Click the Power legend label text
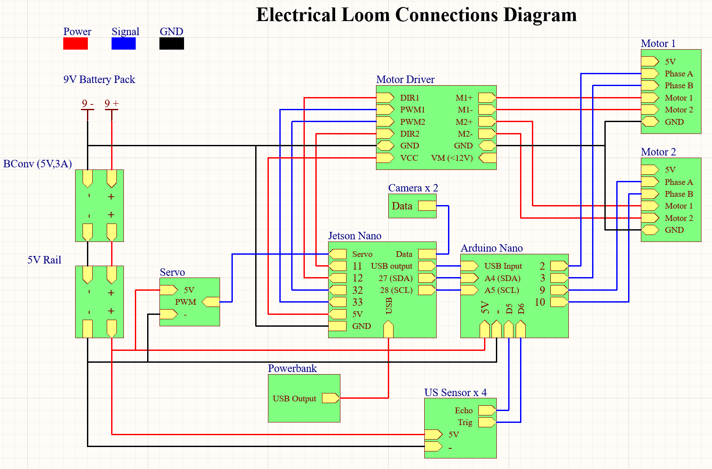Image resolution: width=712 pixels, height=469 pixels. pos(77,32)
